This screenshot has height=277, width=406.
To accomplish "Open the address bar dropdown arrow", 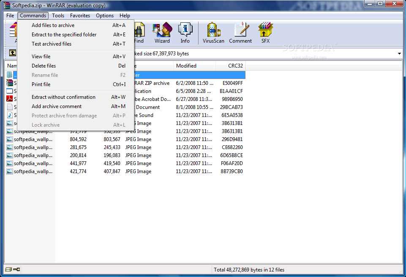I will [x=399, y=53].
